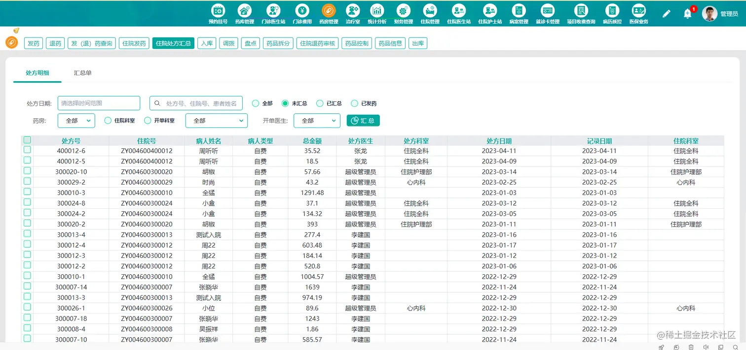Viewport: 746px width, 350px height.
Task: Click the notification bell with red badge
Action: coord(688,13)
